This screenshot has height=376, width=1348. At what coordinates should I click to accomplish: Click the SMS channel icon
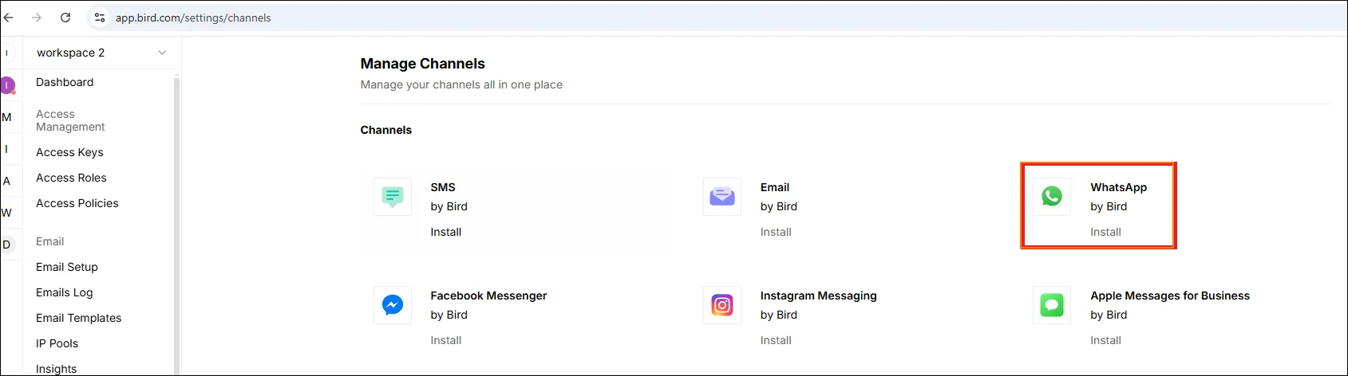tap(393, 196)
